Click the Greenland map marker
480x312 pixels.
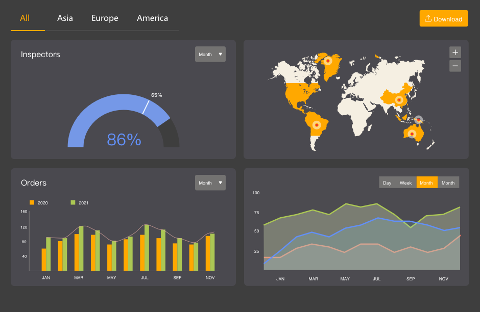(x=328, y=61)
